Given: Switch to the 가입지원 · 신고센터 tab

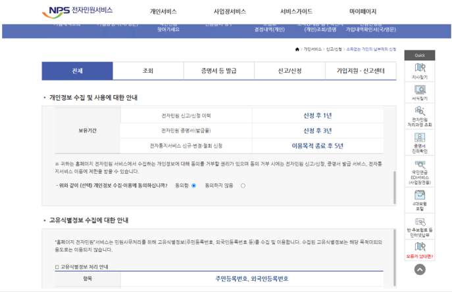Looking at the screenshot, I should (x=361, y=71).
